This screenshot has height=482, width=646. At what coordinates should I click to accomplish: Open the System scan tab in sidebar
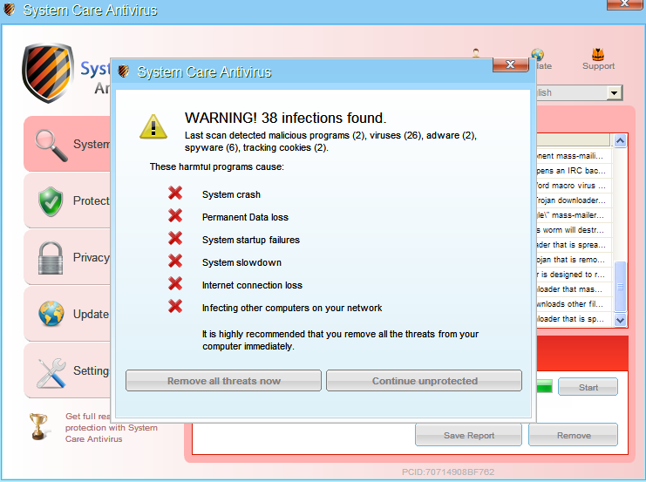[67, 144]
